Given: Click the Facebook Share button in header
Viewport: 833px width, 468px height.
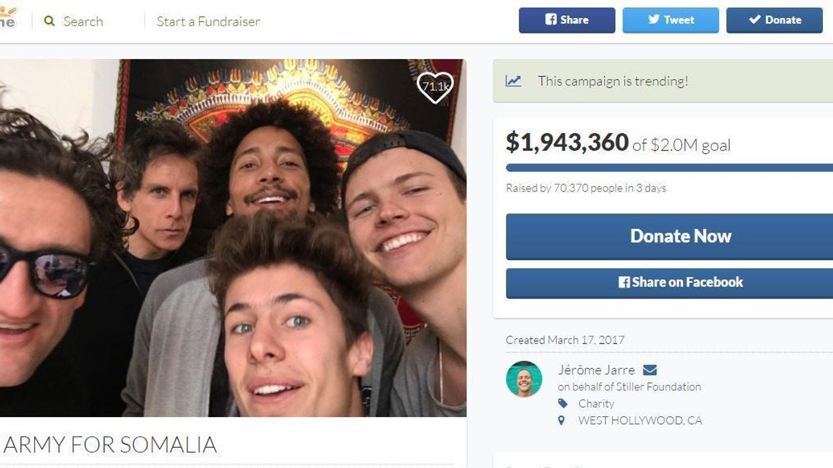Looking at the screenshot, I should [567, 20].
